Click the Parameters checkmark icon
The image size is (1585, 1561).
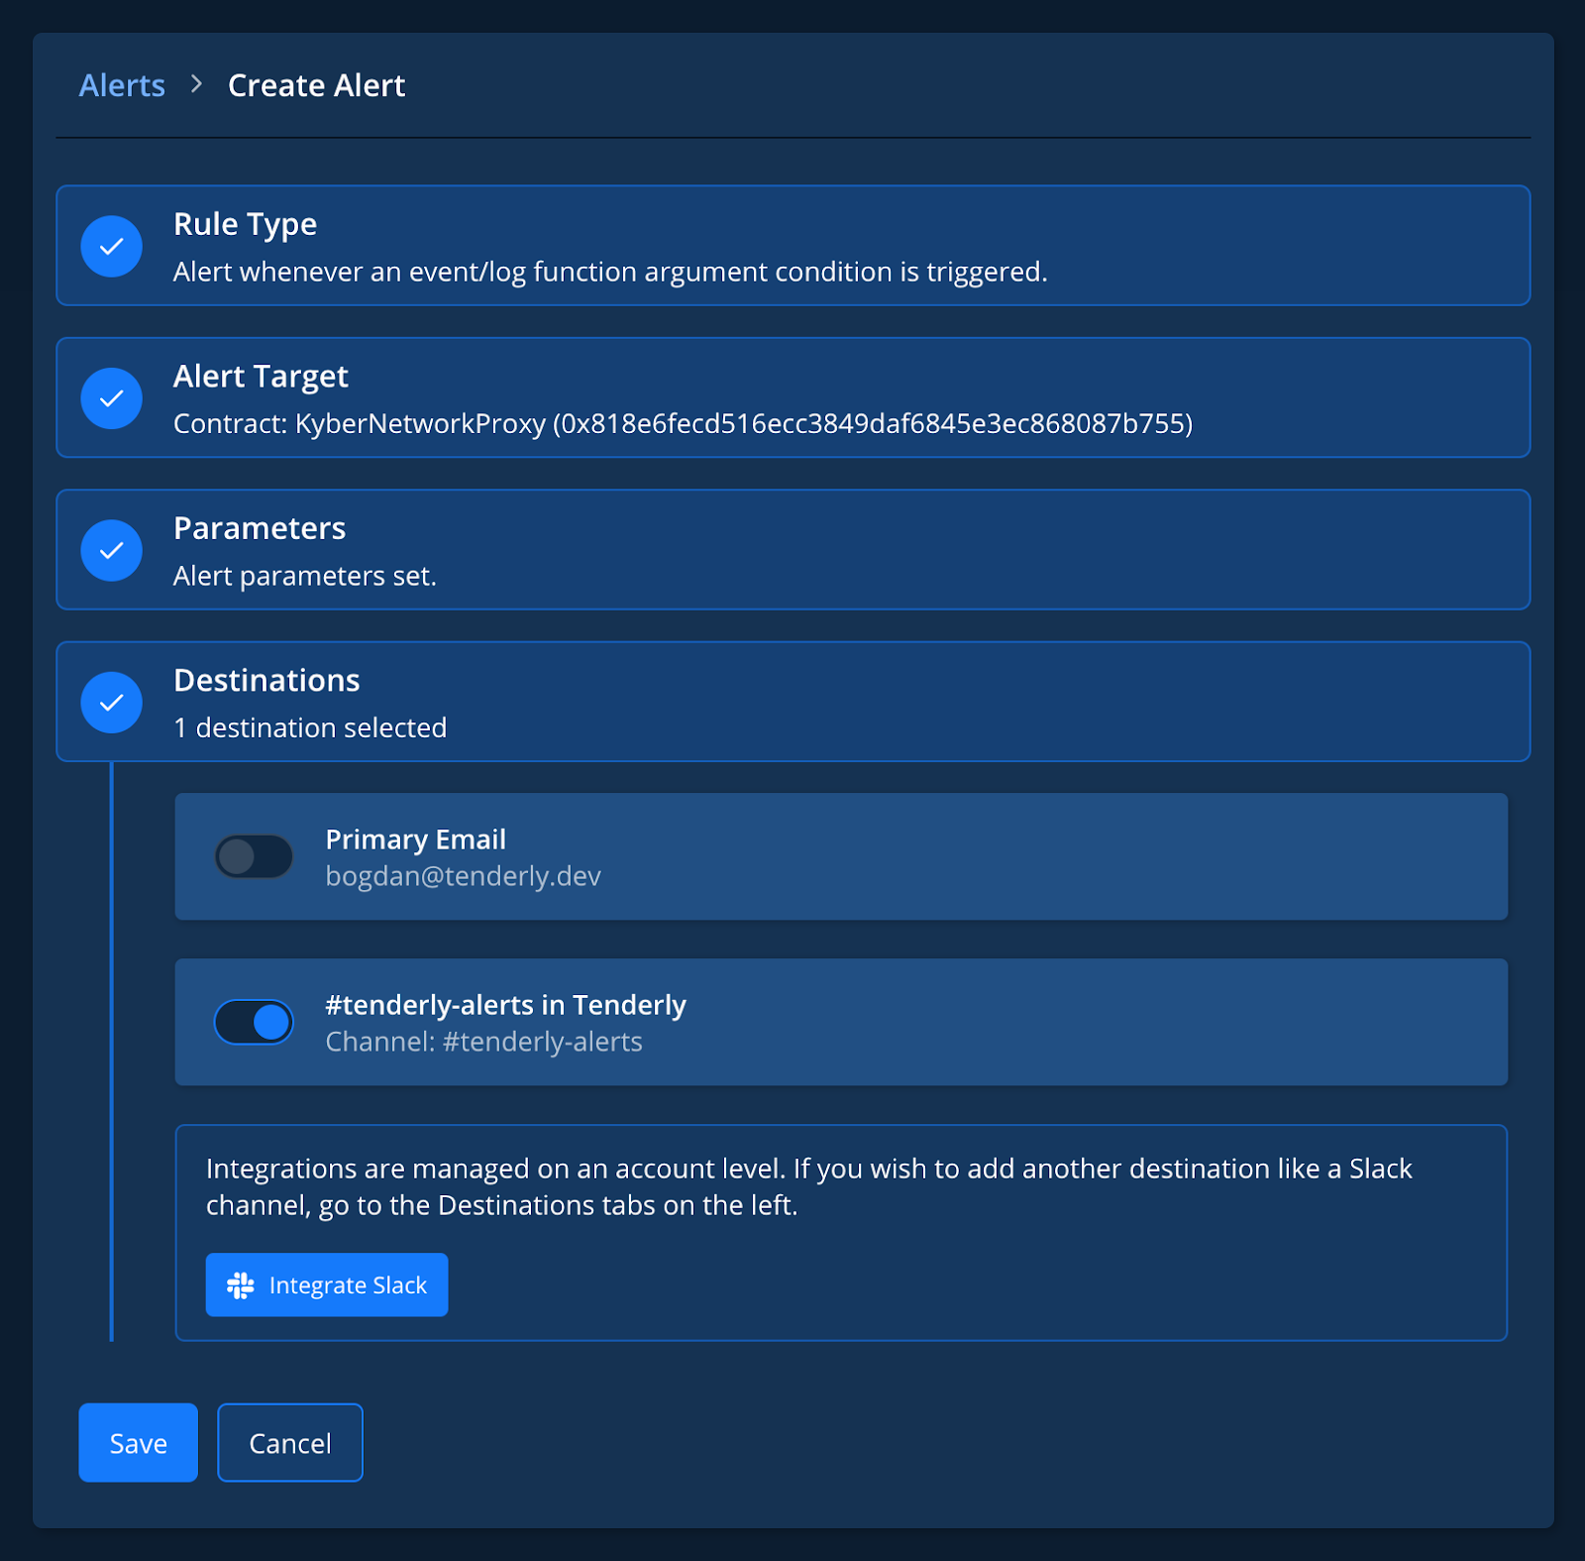click(112, 550)
